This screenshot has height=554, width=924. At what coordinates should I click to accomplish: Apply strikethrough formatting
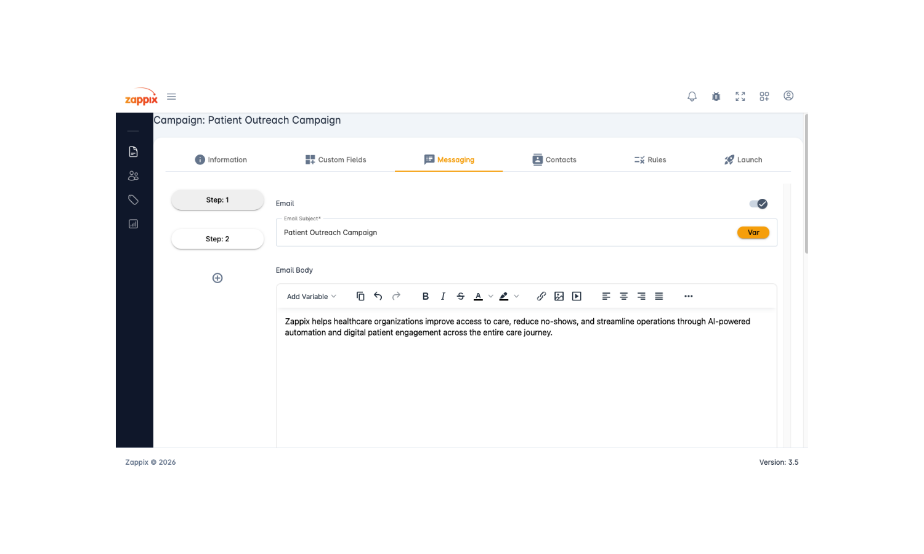coord(460,296)
